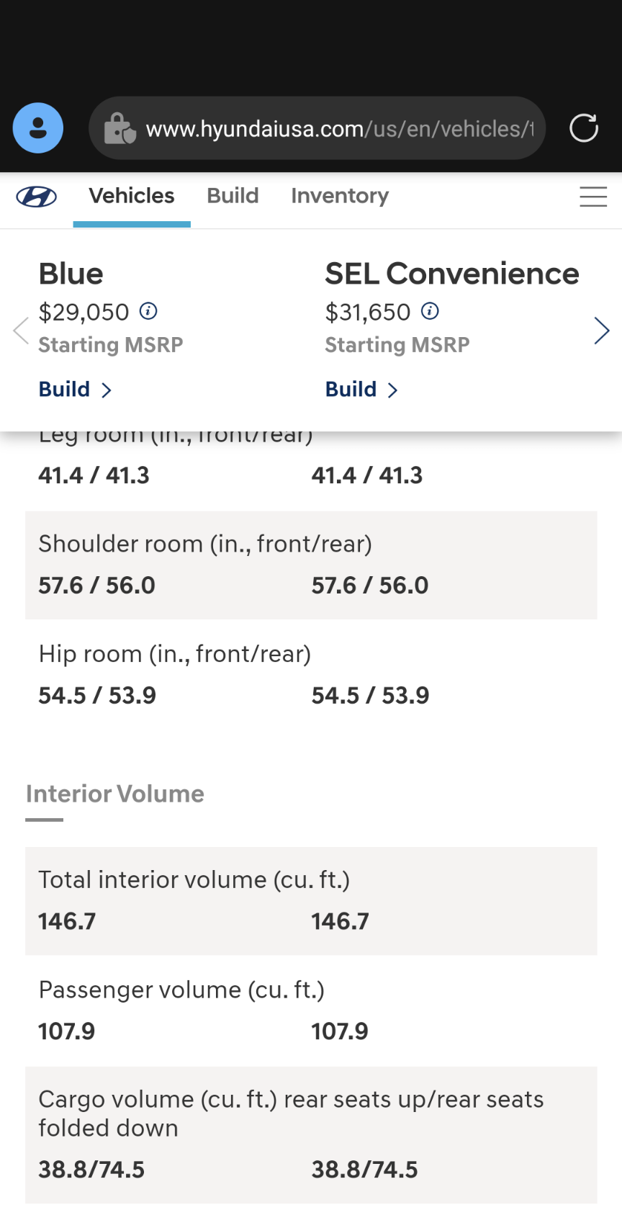Click the Total interior volume row
Viewport: 622px width, 1228px height.
point(311,900)
